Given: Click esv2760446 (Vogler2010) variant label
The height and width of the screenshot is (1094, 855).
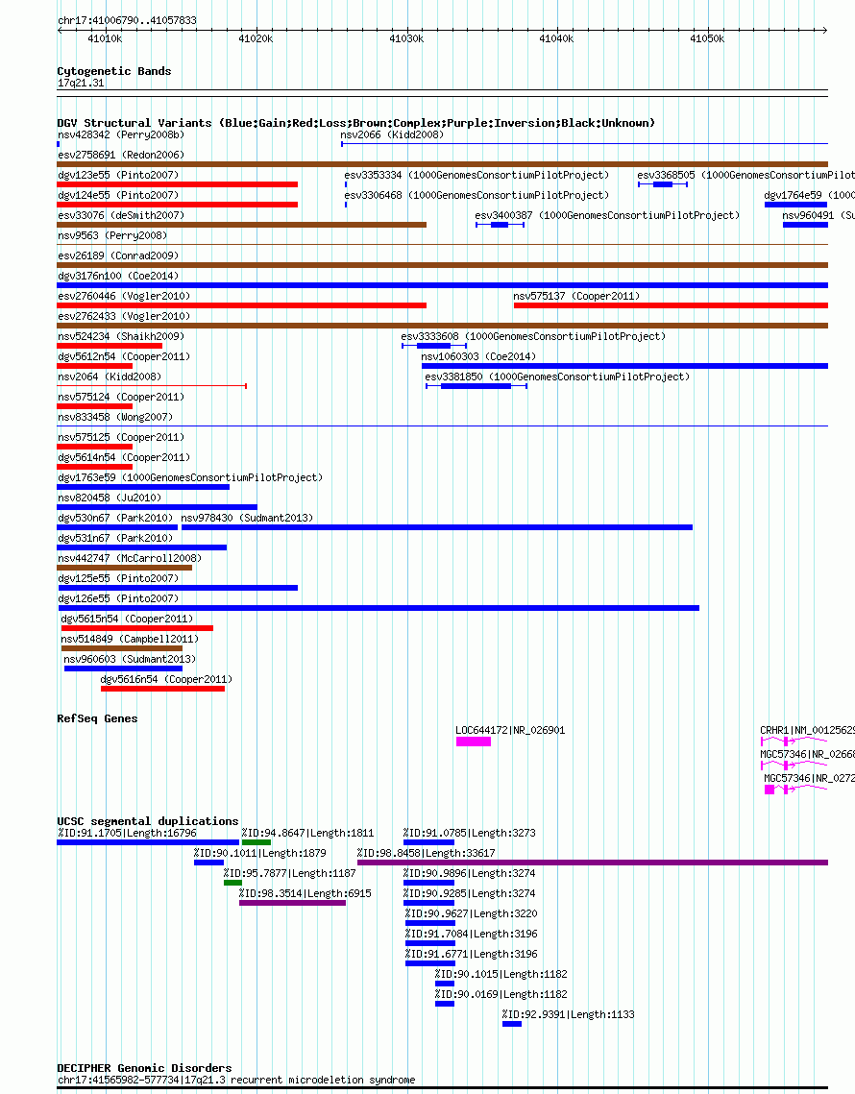Looking at the screenshot, I should pos(124,297).
